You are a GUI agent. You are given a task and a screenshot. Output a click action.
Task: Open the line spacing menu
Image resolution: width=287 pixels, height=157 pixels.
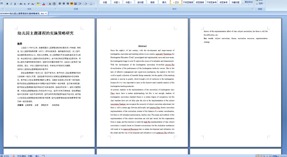point(81,3)
